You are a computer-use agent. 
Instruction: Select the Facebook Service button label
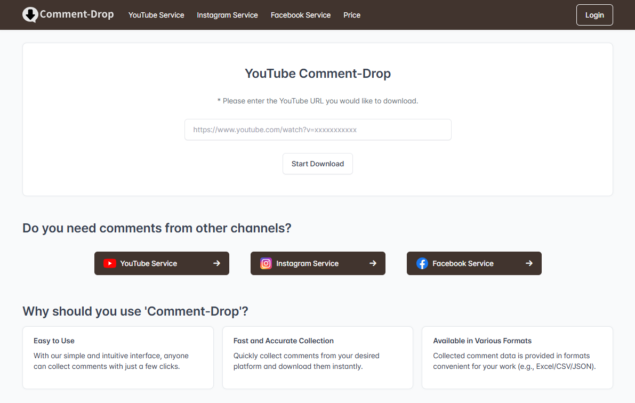[463, 263]
